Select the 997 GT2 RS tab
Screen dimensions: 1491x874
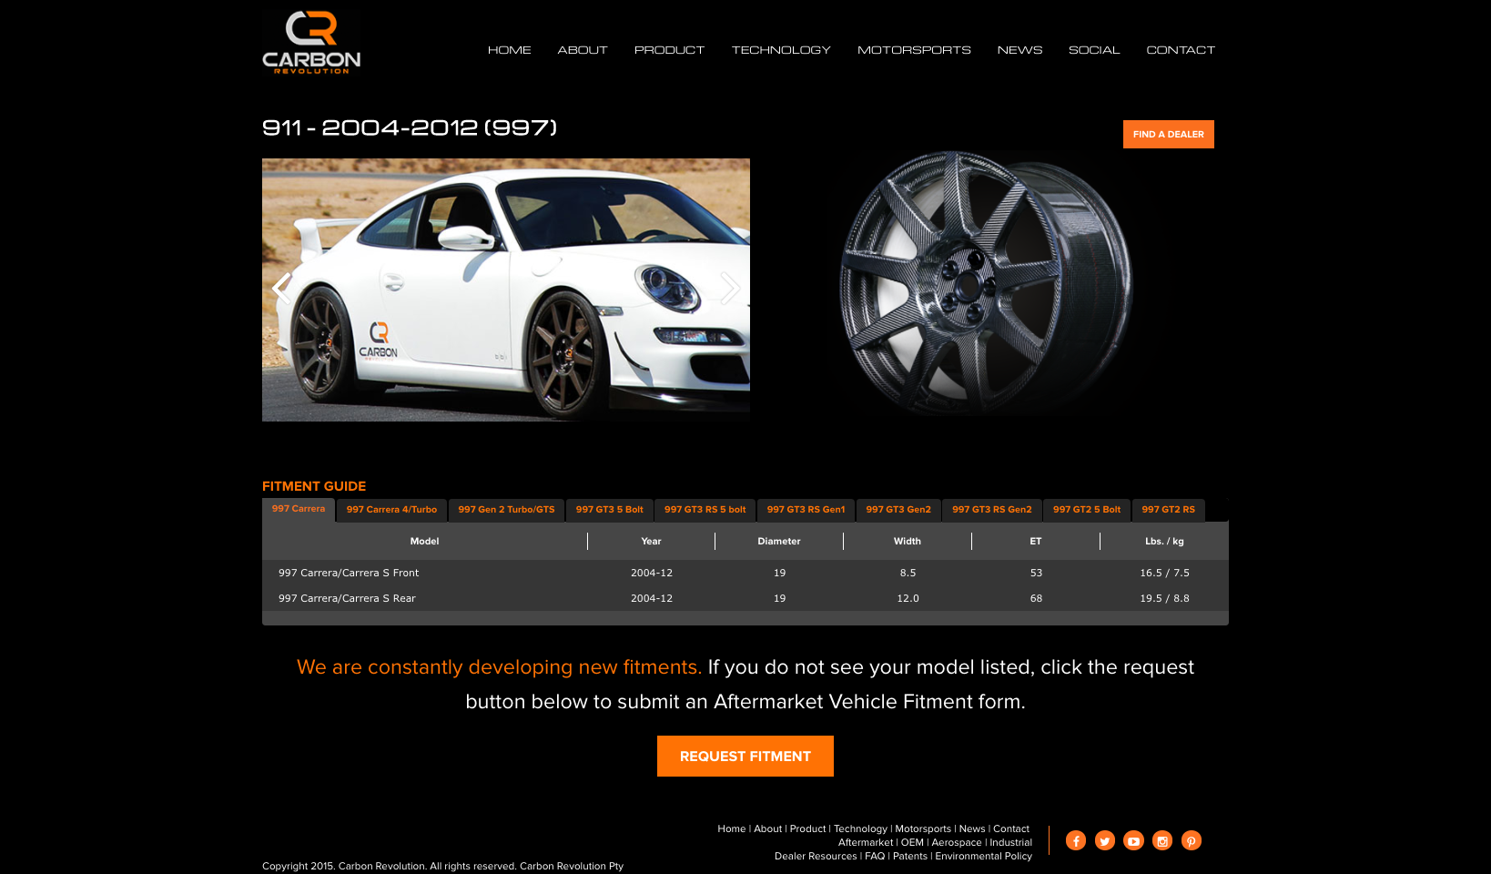coord(1169,510)
